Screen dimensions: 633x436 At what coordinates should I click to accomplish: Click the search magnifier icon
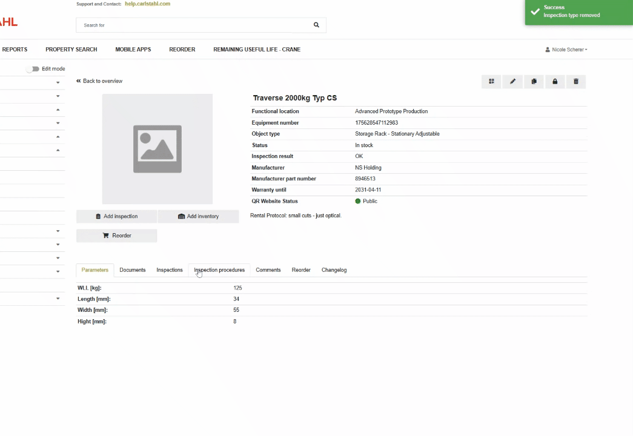[316, 25]
